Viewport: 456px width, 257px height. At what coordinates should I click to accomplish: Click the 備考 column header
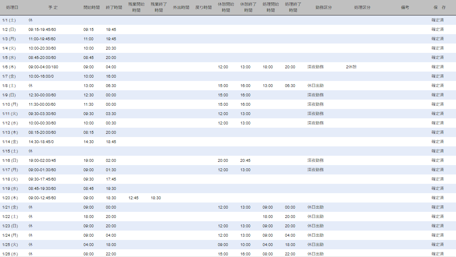[x=405, y=8]
